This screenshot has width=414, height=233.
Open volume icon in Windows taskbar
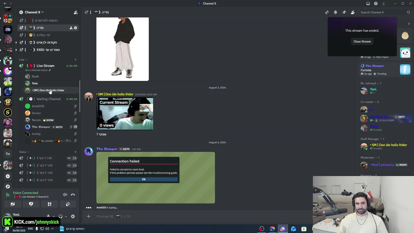[47, 229]
